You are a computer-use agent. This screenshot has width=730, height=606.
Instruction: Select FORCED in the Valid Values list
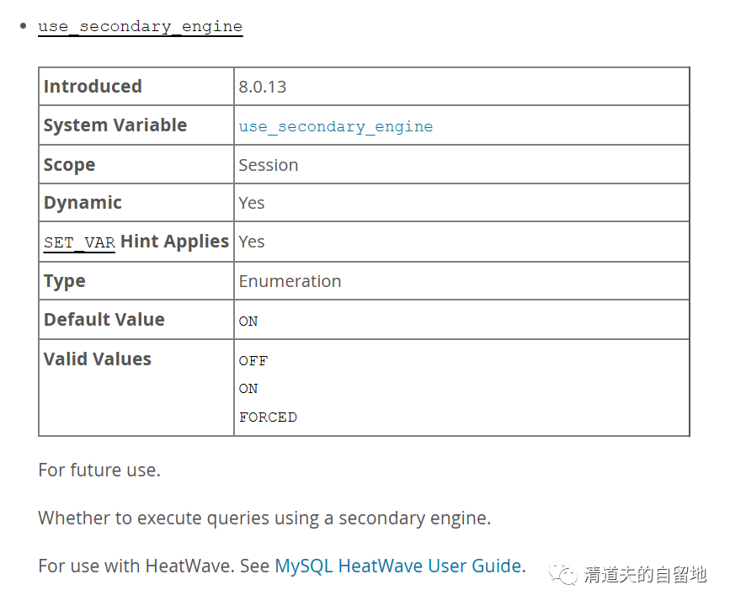268,417
